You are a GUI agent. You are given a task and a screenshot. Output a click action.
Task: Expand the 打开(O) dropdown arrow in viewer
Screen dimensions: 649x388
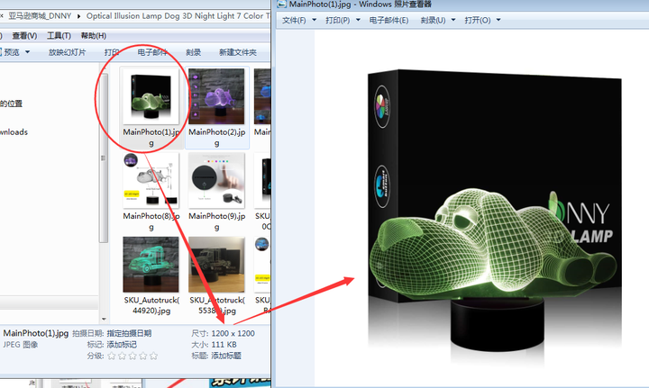498,20
